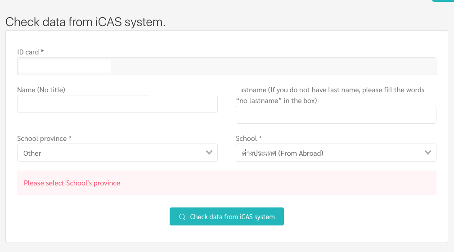The image size is (454, 252).
Task: Click the Lastname instruction label
Action: coord(330,95)
